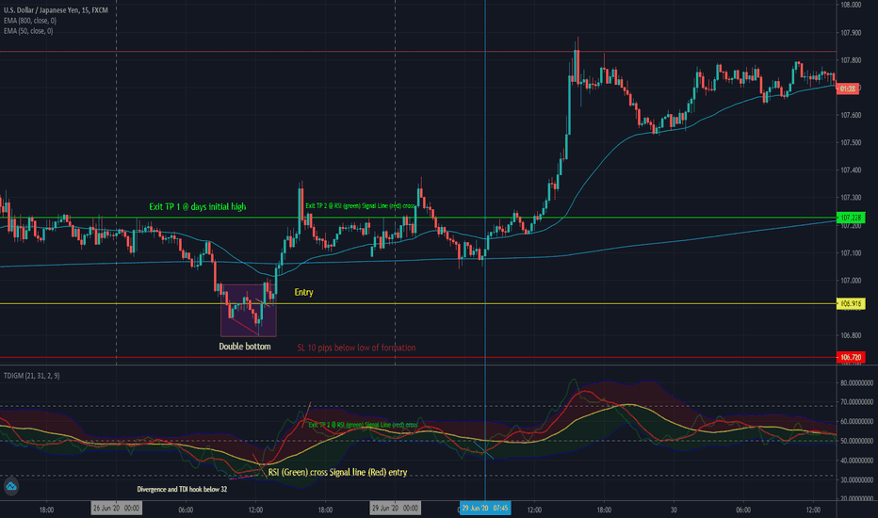Select the 'Double bottom' annotation label
This screenshot has width=878, height=518.
click(x=245, y=347)
